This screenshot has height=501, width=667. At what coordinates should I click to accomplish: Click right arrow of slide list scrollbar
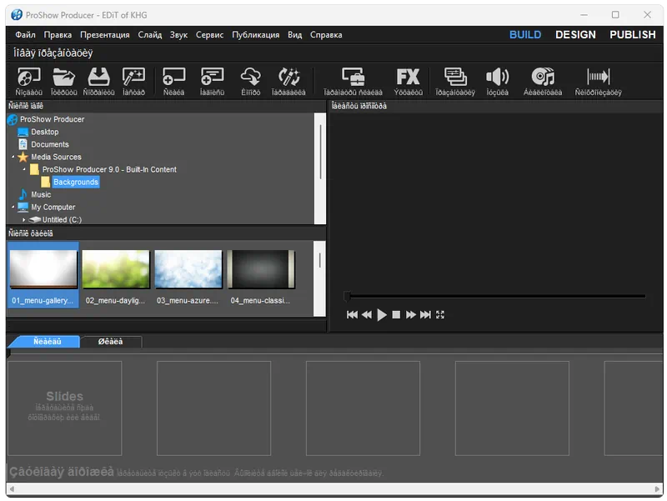click(x=657, y=489)
